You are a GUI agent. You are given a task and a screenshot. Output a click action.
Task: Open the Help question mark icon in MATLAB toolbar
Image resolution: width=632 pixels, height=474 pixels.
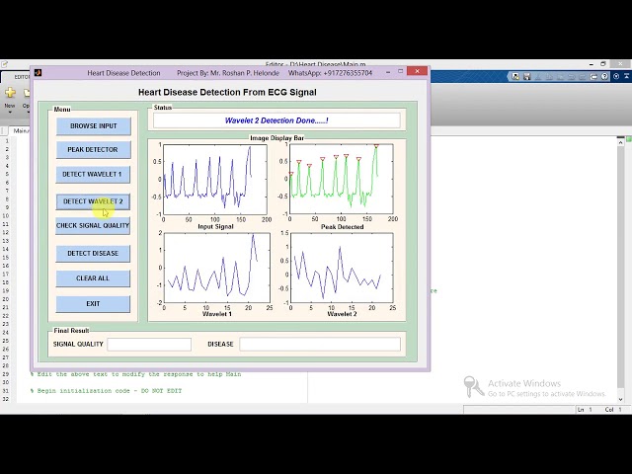click(x=604, y=77)
